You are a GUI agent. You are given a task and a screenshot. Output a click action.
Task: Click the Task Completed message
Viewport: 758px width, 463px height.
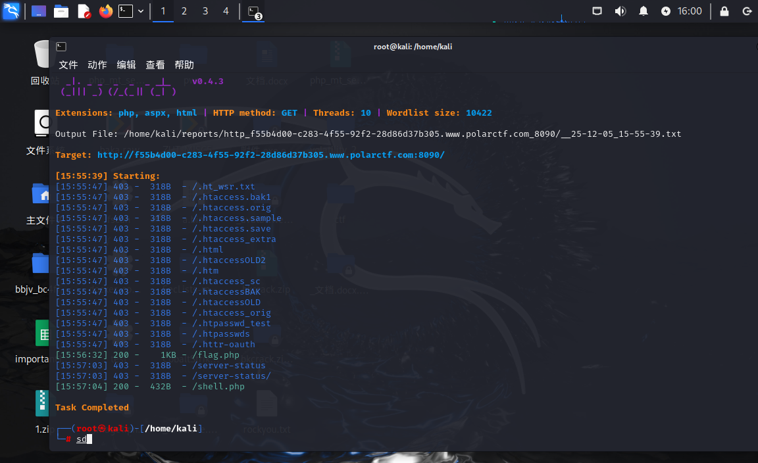coord(92,407)
